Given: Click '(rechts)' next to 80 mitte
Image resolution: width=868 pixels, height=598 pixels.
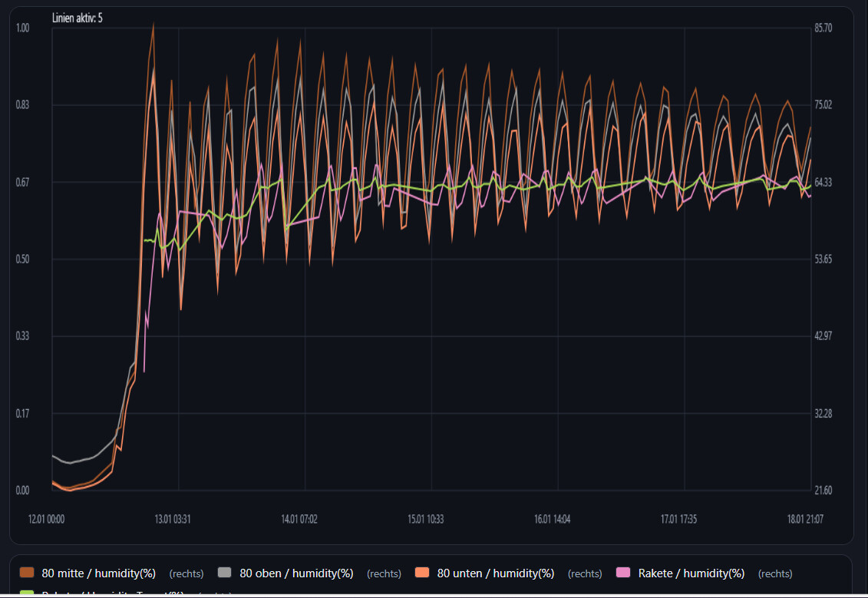Looking at the screenshot, I should click(186, 573).
